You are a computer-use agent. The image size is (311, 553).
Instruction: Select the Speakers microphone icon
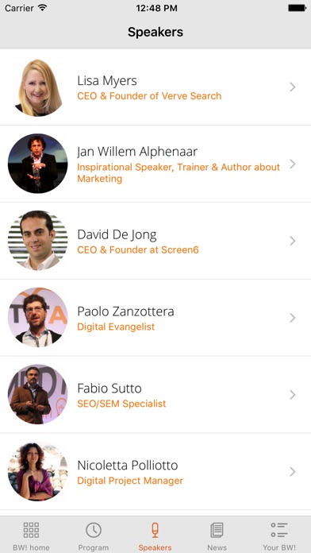pos(155,530)
